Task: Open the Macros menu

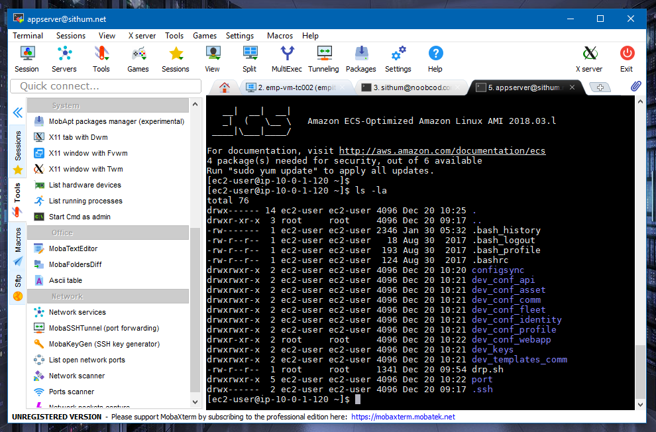Action: [x=280, y=35]
